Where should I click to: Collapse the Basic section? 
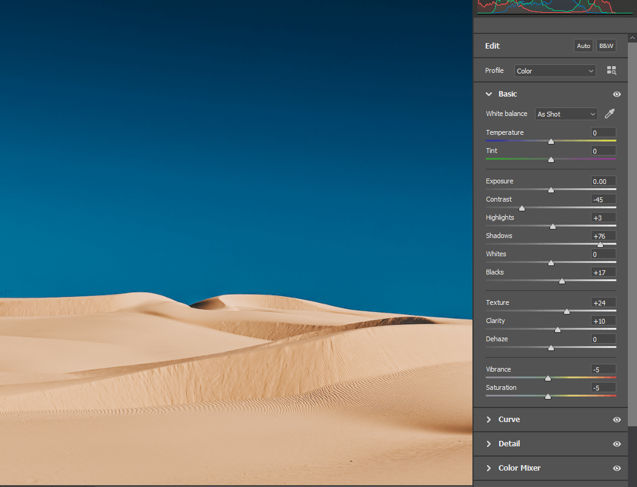(489, 94)
